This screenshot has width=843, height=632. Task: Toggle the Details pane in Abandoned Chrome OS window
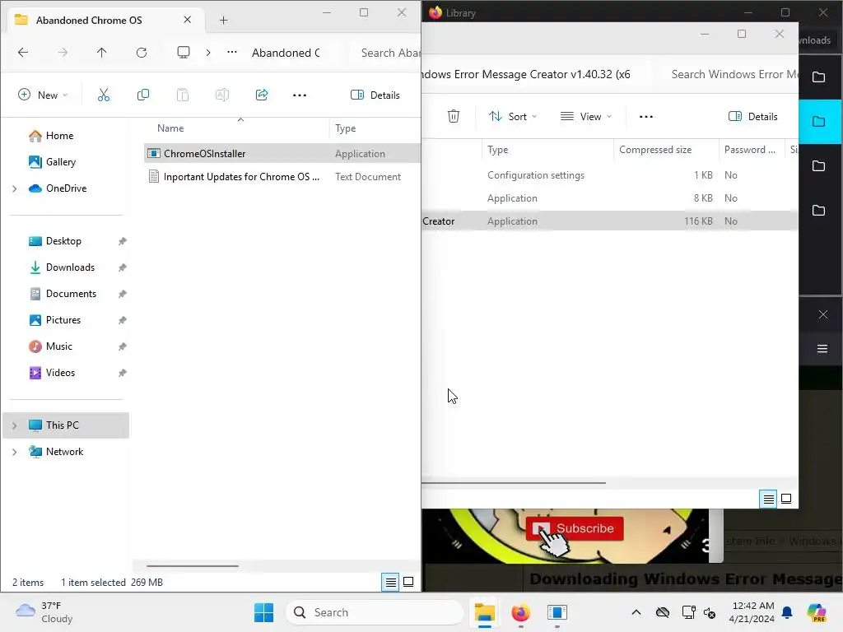coord(375,95)
